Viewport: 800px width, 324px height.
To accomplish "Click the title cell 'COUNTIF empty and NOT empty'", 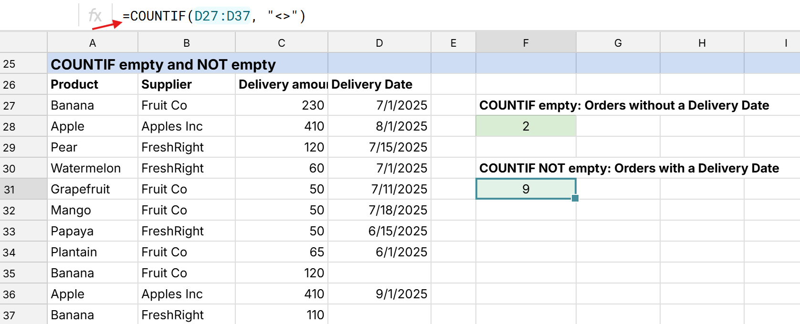I will coord(163,64).
